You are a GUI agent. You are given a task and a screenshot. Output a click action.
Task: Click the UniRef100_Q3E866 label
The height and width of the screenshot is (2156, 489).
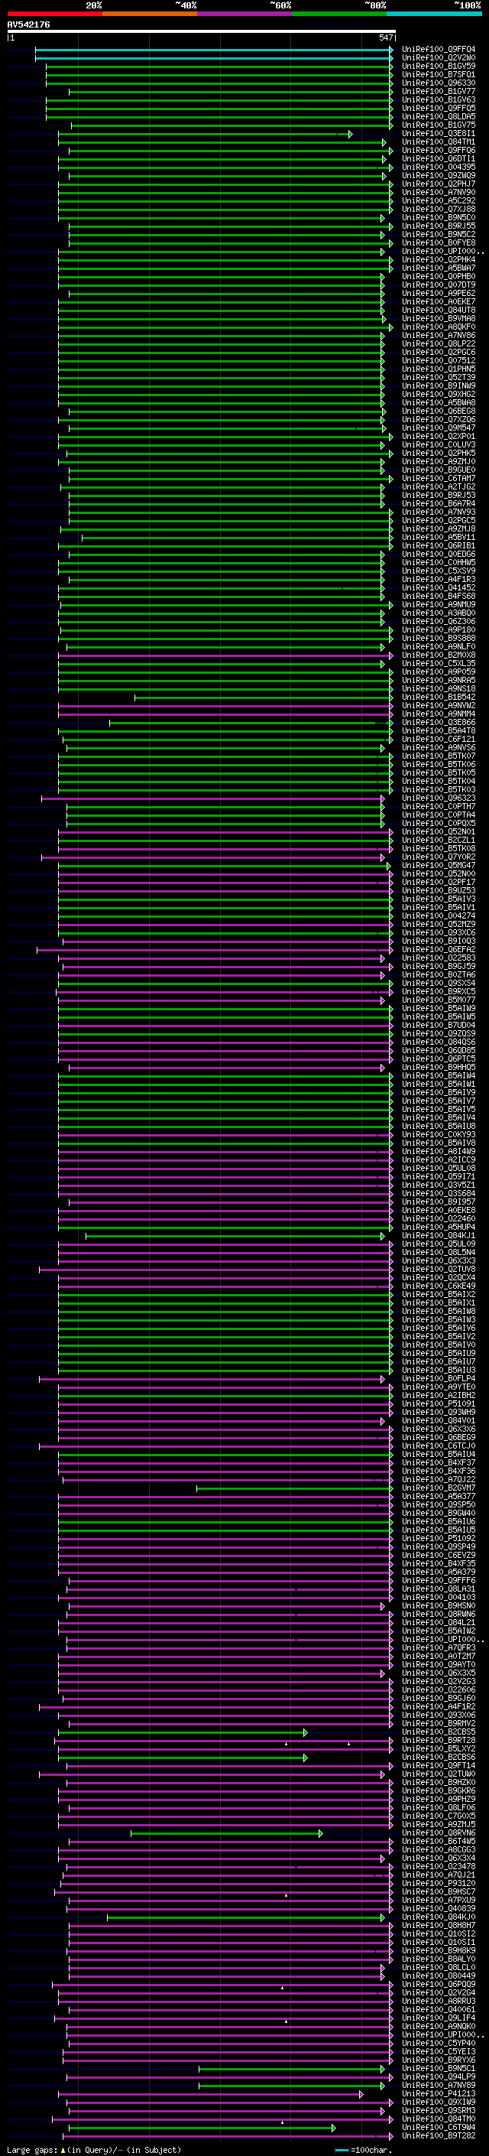439,722
